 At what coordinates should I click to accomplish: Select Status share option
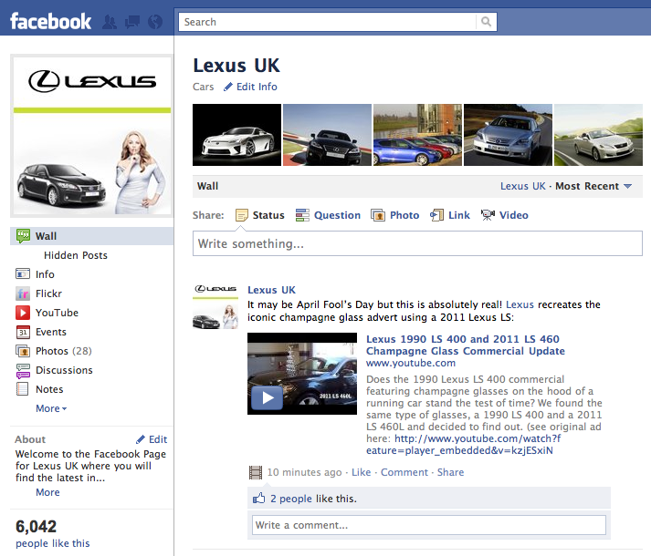[x=268, y=215]
